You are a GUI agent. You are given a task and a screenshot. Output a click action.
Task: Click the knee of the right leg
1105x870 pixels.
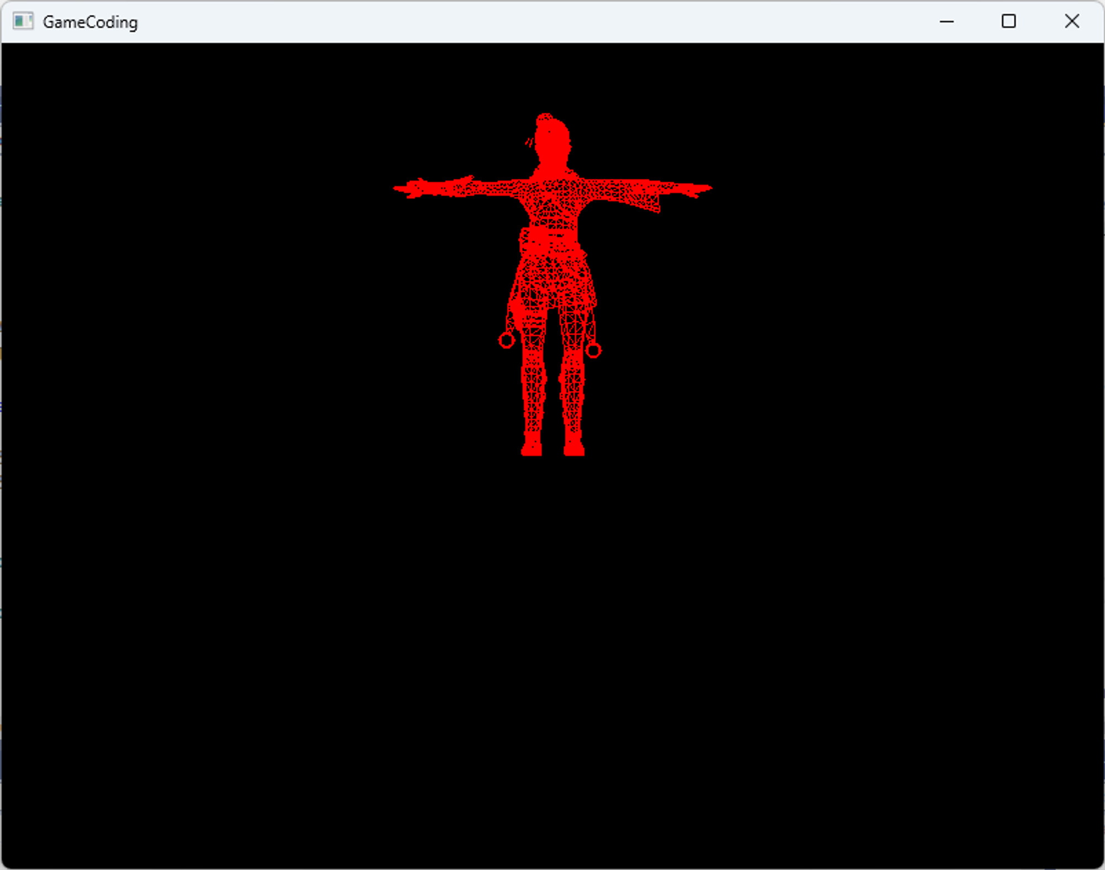(572, 379)
